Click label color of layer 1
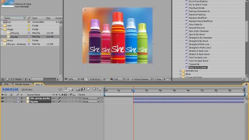The image size is (249, 140). (18, 98)
